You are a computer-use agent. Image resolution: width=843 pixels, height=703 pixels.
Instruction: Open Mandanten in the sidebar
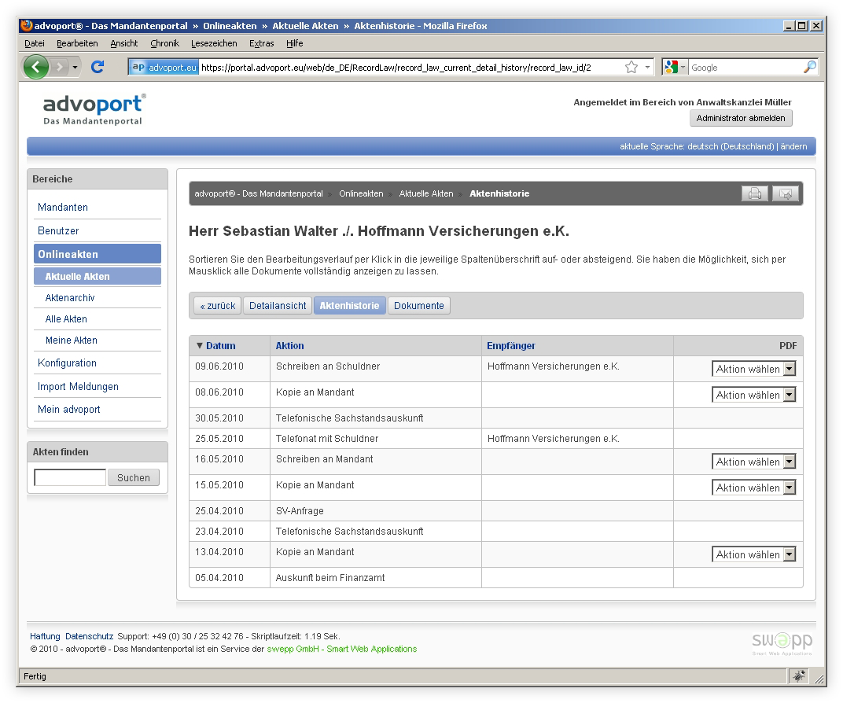pos(62,207)
